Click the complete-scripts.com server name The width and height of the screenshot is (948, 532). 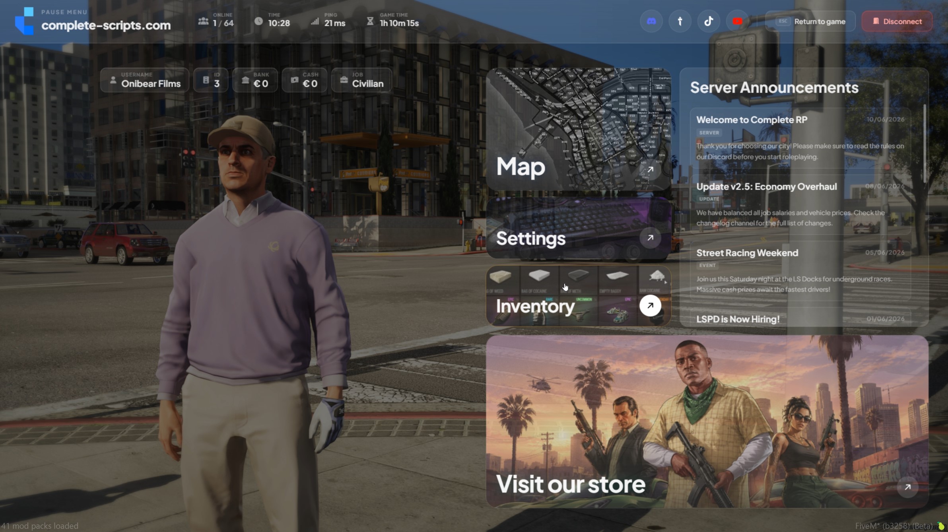click(x=106, y=25)
